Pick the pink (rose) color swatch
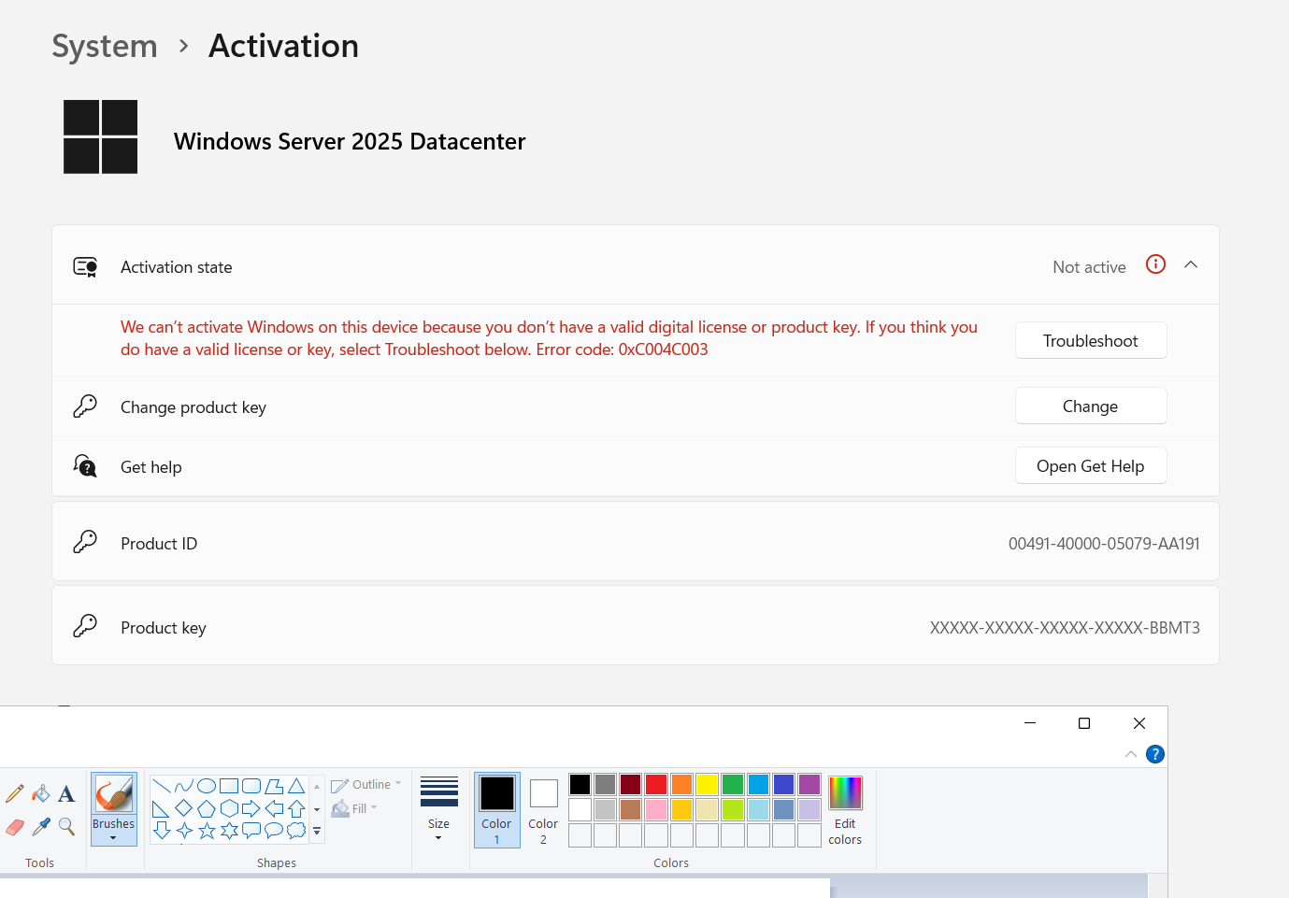The width and height of the screenshot is (1289, 898). click(656, 809)
